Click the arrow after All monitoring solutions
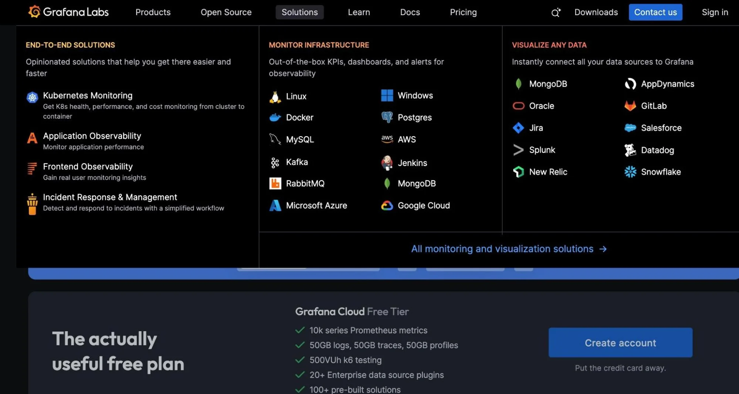739x394 pixels. pos(603,249)
